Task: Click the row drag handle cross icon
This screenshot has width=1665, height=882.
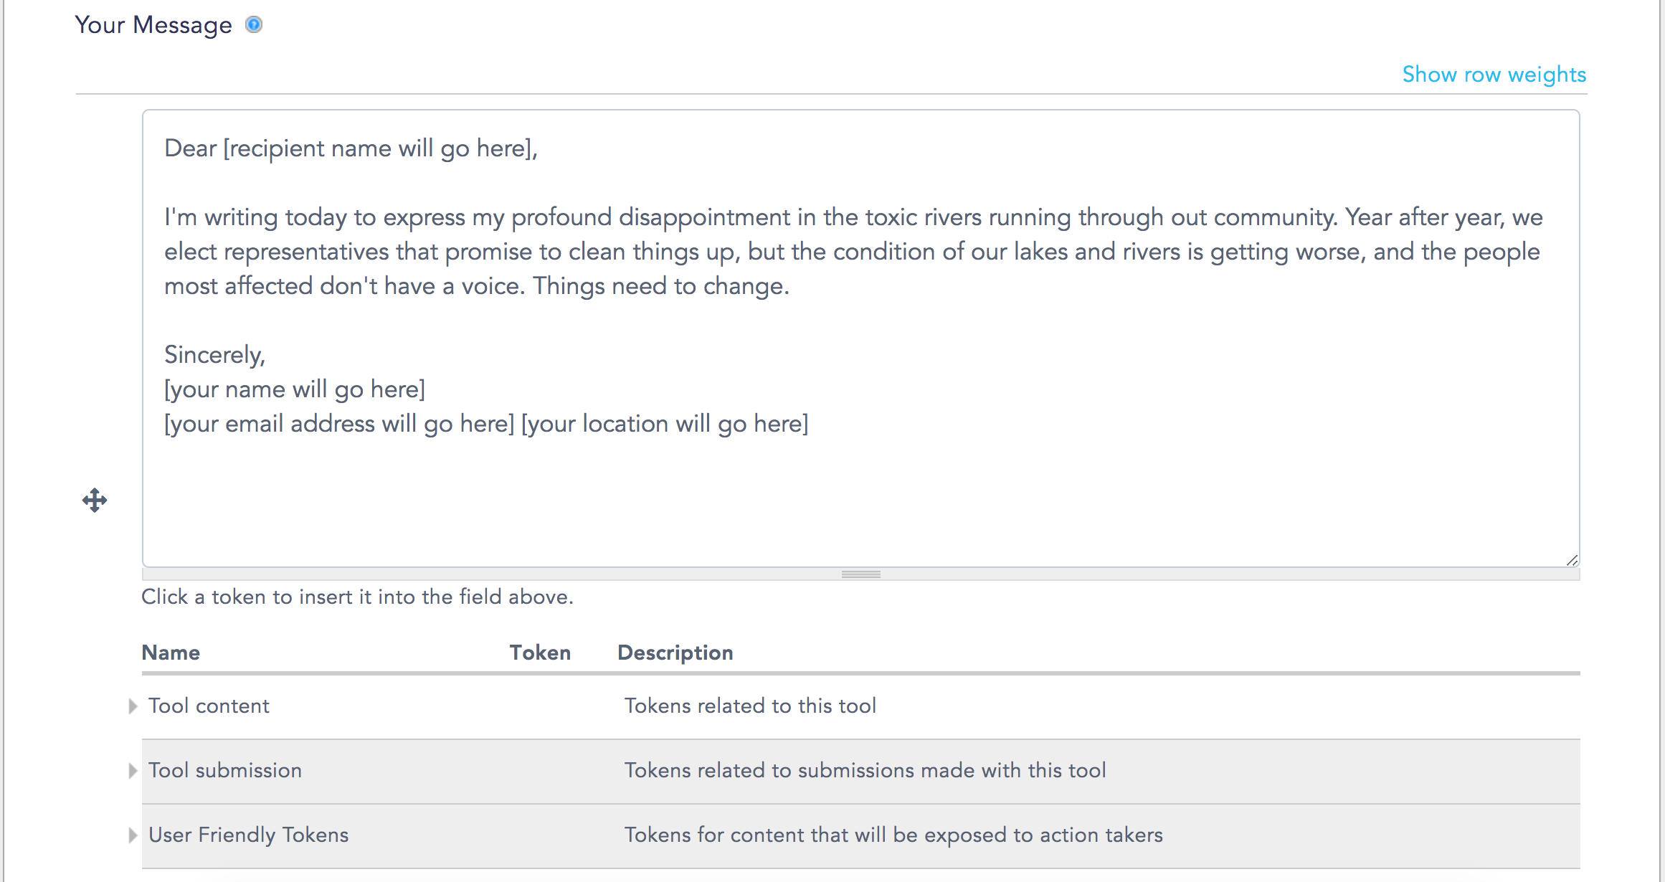Action: [x=95, y=500]
